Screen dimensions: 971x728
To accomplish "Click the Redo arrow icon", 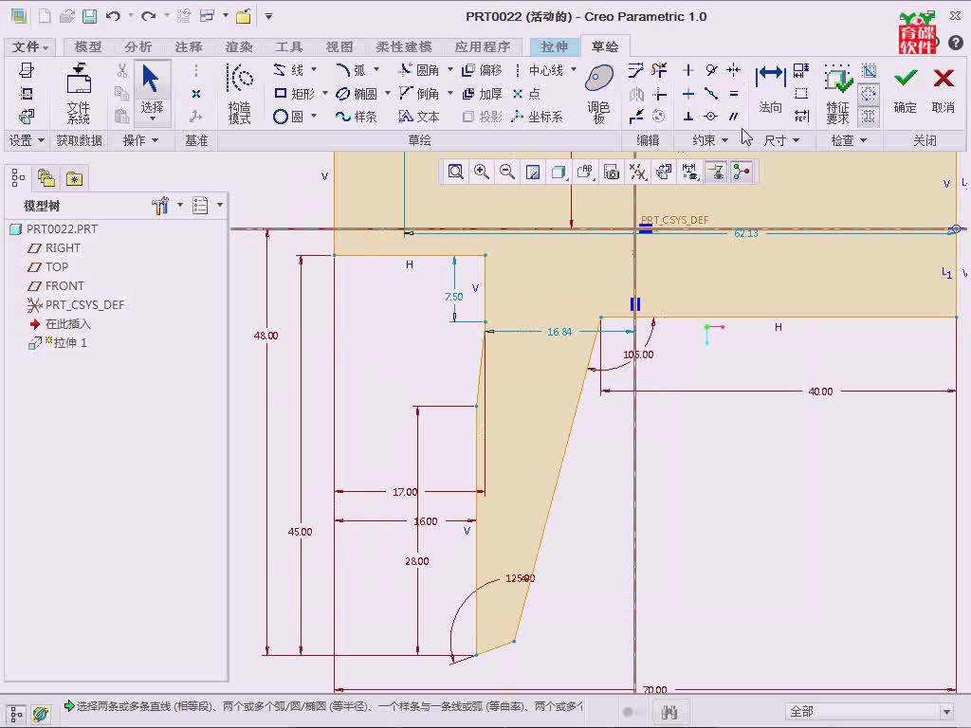I will pyautogui.click(x=148, y=17).
